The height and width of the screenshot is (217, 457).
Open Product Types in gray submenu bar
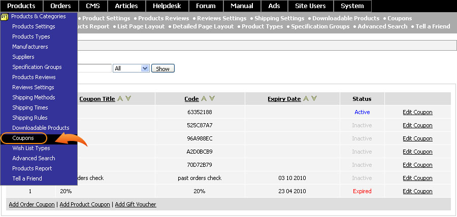(263, 26)
